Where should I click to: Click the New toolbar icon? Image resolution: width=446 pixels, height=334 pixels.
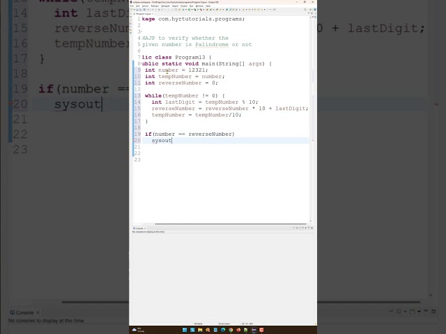[132, 10]
